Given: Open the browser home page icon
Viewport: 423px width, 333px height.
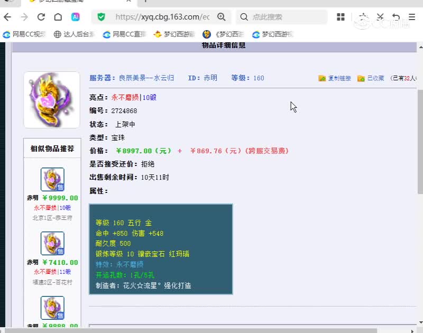Looking at the screenshot, I should 58,17.
